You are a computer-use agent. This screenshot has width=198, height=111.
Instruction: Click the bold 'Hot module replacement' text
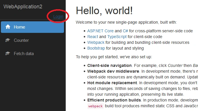pos(112,83)
